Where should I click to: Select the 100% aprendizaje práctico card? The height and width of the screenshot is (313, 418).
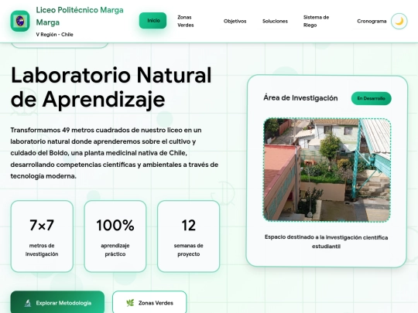(115, 236)
